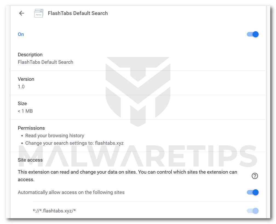Click the version number 1.0
The width and height of the screenshot is (276, 224).
click(x=21, y=87)
